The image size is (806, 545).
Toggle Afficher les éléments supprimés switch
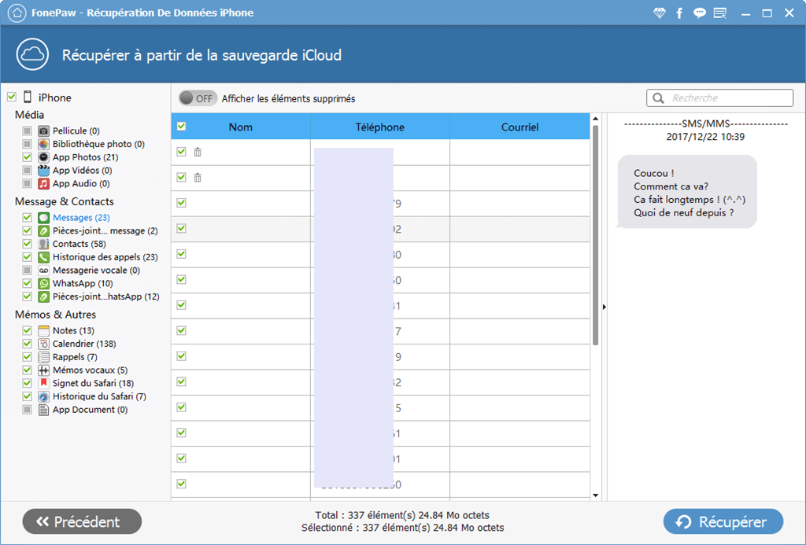click(198, 98)
